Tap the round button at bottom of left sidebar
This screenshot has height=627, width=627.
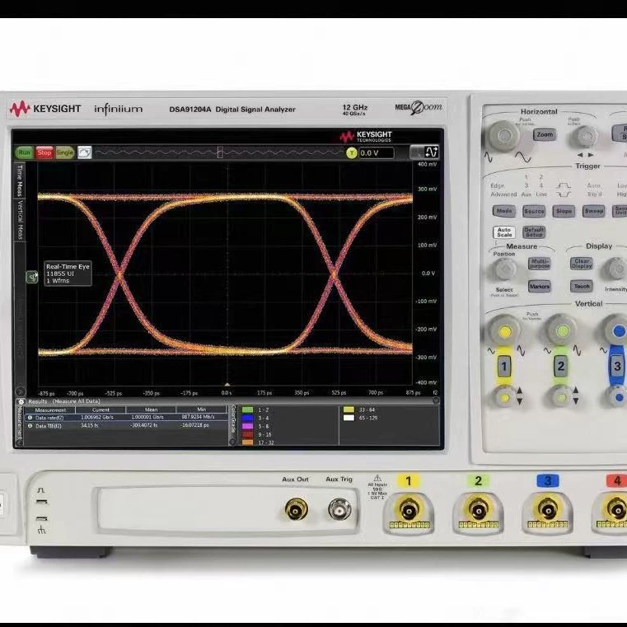(x=20, y=391)
